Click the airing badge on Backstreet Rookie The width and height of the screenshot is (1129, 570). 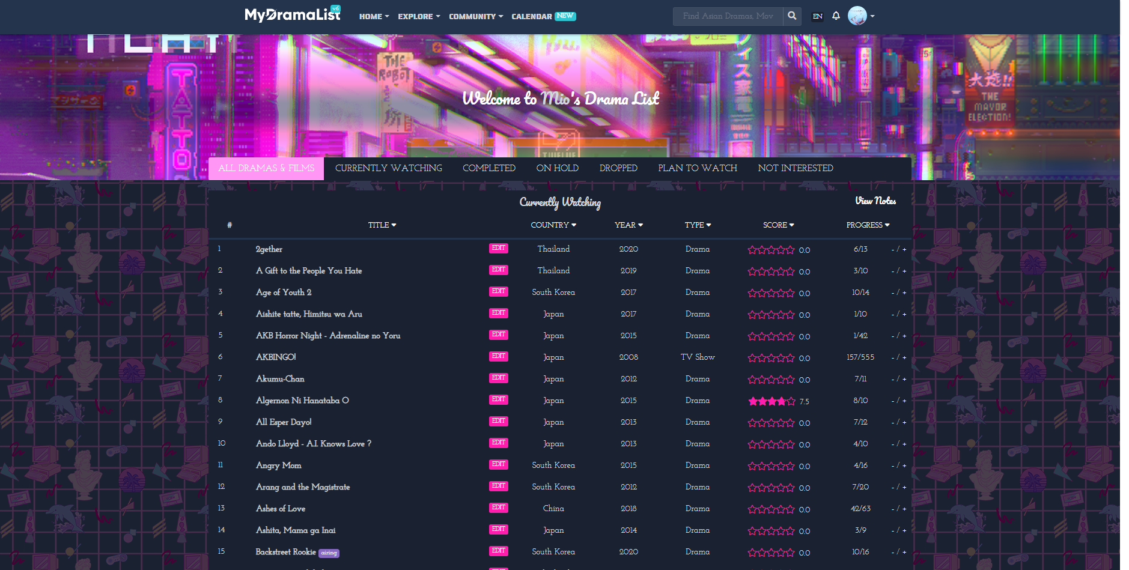click(329, 553)
